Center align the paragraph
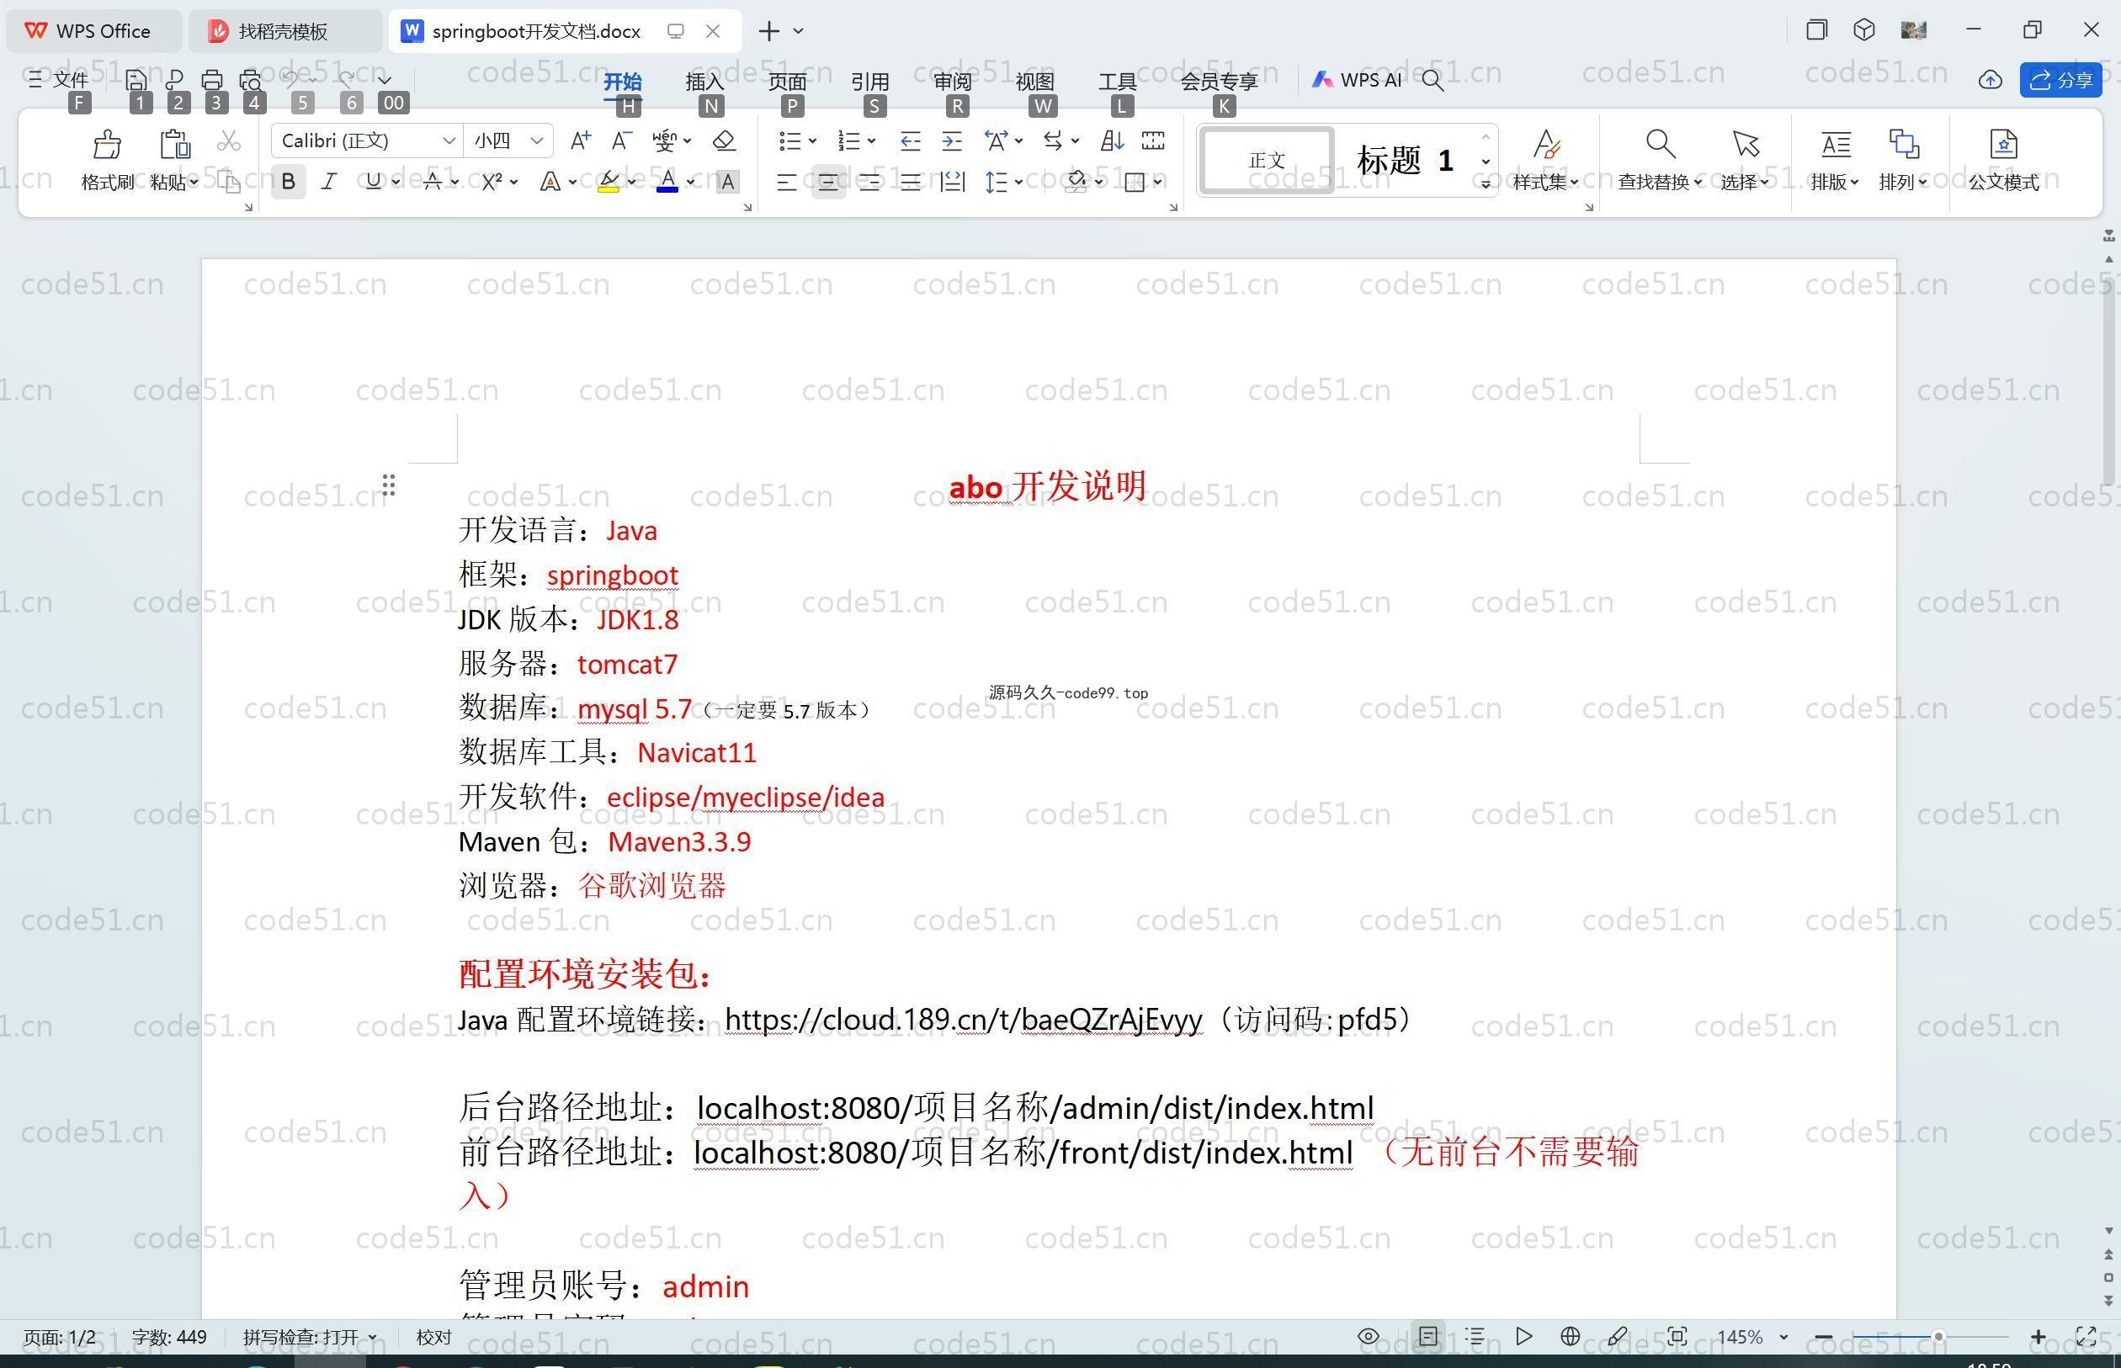2121x1368 pixels. [828, 182]
